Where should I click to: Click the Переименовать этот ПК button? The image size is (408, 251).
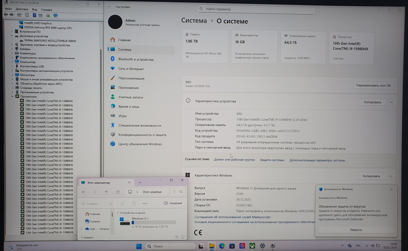pyautogui.click(x=373, y=86)
